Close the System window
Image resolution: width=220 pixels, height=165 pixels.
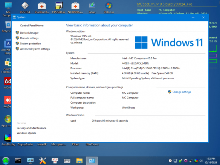pyautogui.click(x=203, y=17)
